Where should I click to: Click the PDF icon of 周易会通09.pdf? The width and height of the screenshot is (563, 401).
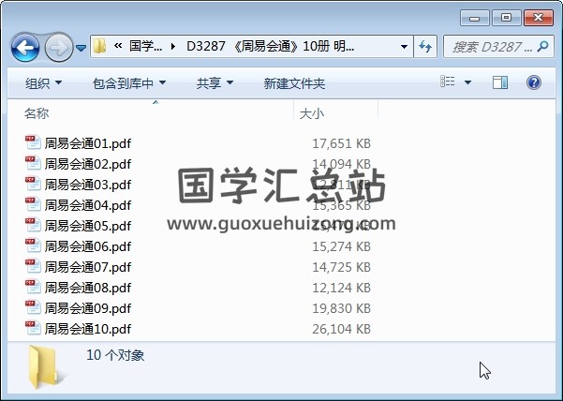click(33, 306)
